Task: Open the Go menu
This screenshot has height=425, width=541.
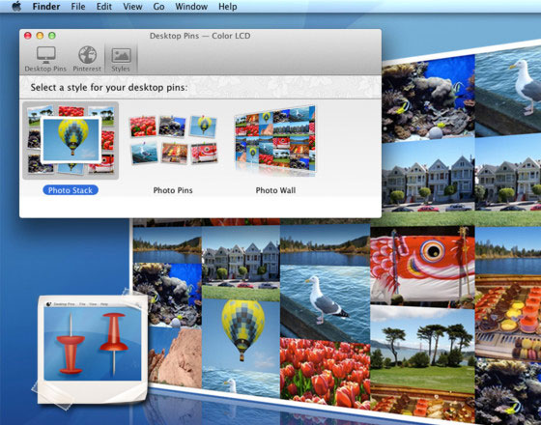Action: pyautogui.click(x=158, y=7)
